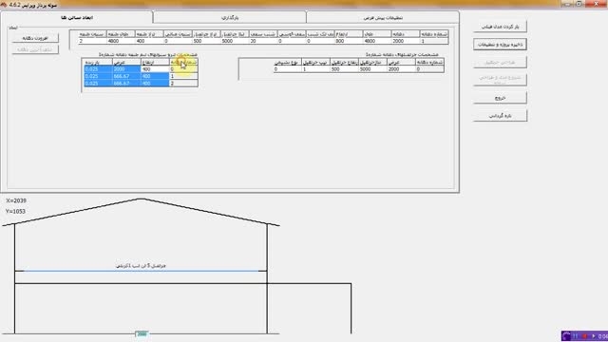Click the افزودن دهانه (add span) button
Viewport: 608px width, 342px height.
tap(35, 38)
